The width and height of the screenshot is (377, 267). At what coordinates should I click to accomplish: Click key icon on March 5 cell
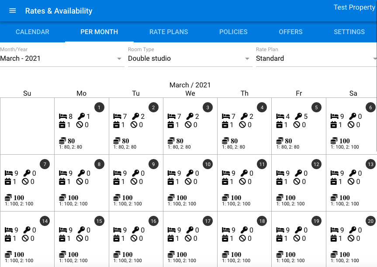tap(298, 116)
